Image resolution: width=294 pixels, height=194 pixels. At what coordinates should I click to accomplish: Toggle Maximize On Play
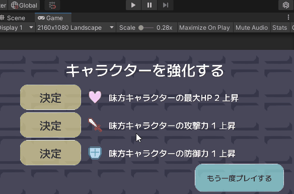(x=204, y=28)
